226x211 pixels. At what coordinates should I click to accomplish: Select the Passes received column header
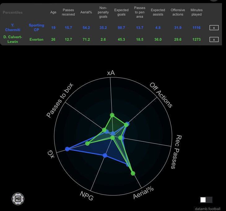point(68,12)
